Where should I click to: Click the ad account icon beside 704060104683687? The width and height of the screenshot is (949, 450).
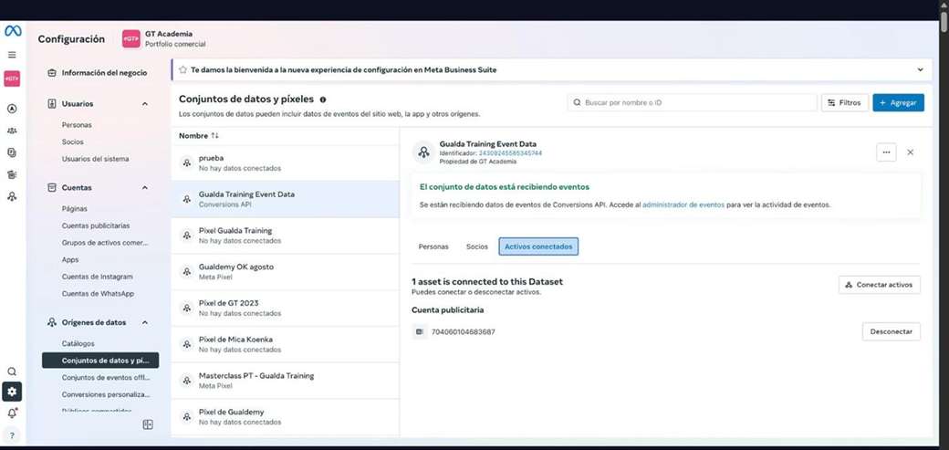(x=420, y=332)
